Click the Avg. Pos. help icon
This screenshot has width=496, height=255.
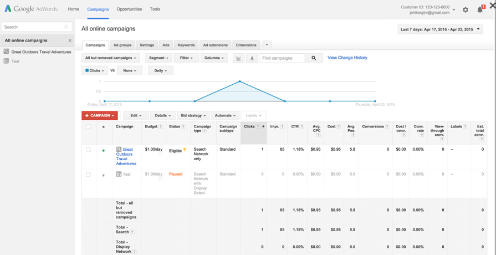pos(353,135)
